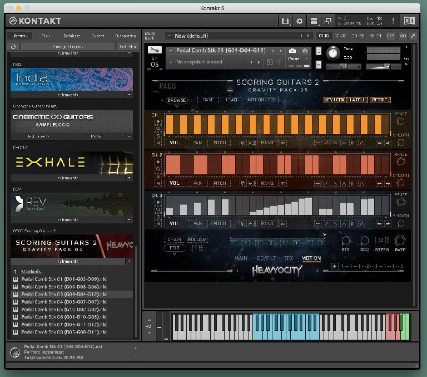
Task: Toggle the CHAIN option
Action: click(x=174, y=240)
